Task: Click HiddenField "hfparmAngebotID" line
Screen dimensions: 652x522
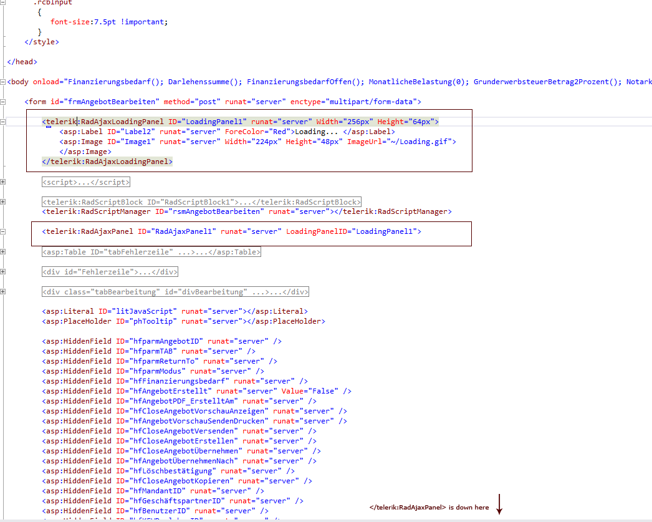Action: (x=161, y=342)
